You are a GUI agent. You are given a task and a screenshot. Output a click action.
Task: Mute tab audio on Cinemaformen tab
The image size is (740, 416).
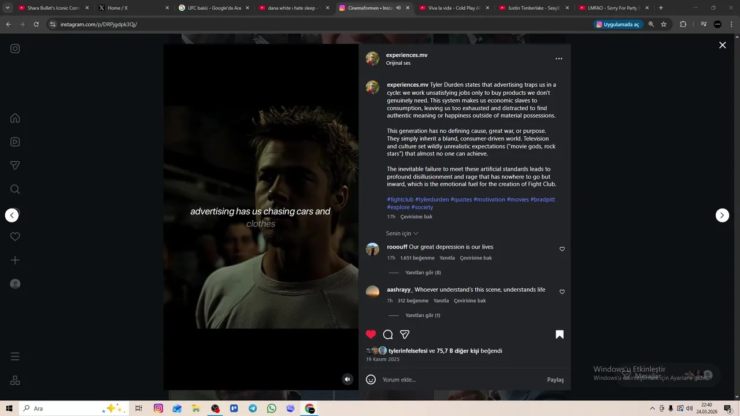tap(398, 8)
